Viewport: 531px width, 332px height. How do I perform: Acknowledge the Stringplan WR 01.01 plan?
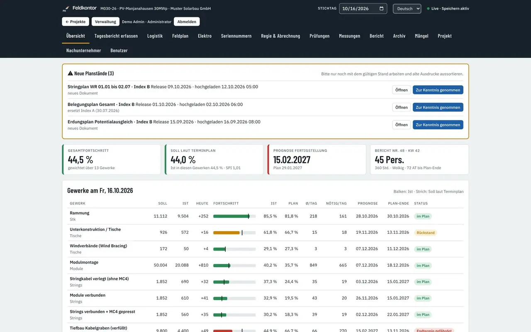438,90
